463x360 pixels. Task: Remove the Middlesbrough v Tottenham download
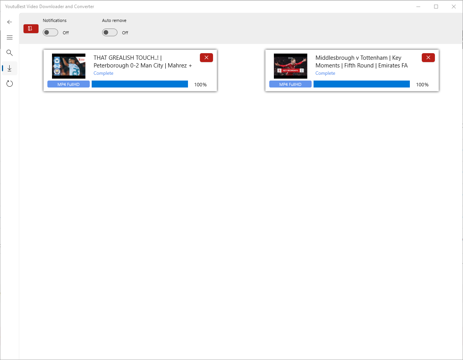pos(428,57)
